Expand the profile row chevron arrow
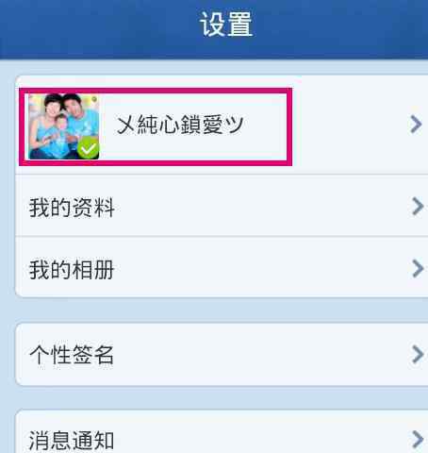Viewport: 428px width, 453px height. click(416, 125)
